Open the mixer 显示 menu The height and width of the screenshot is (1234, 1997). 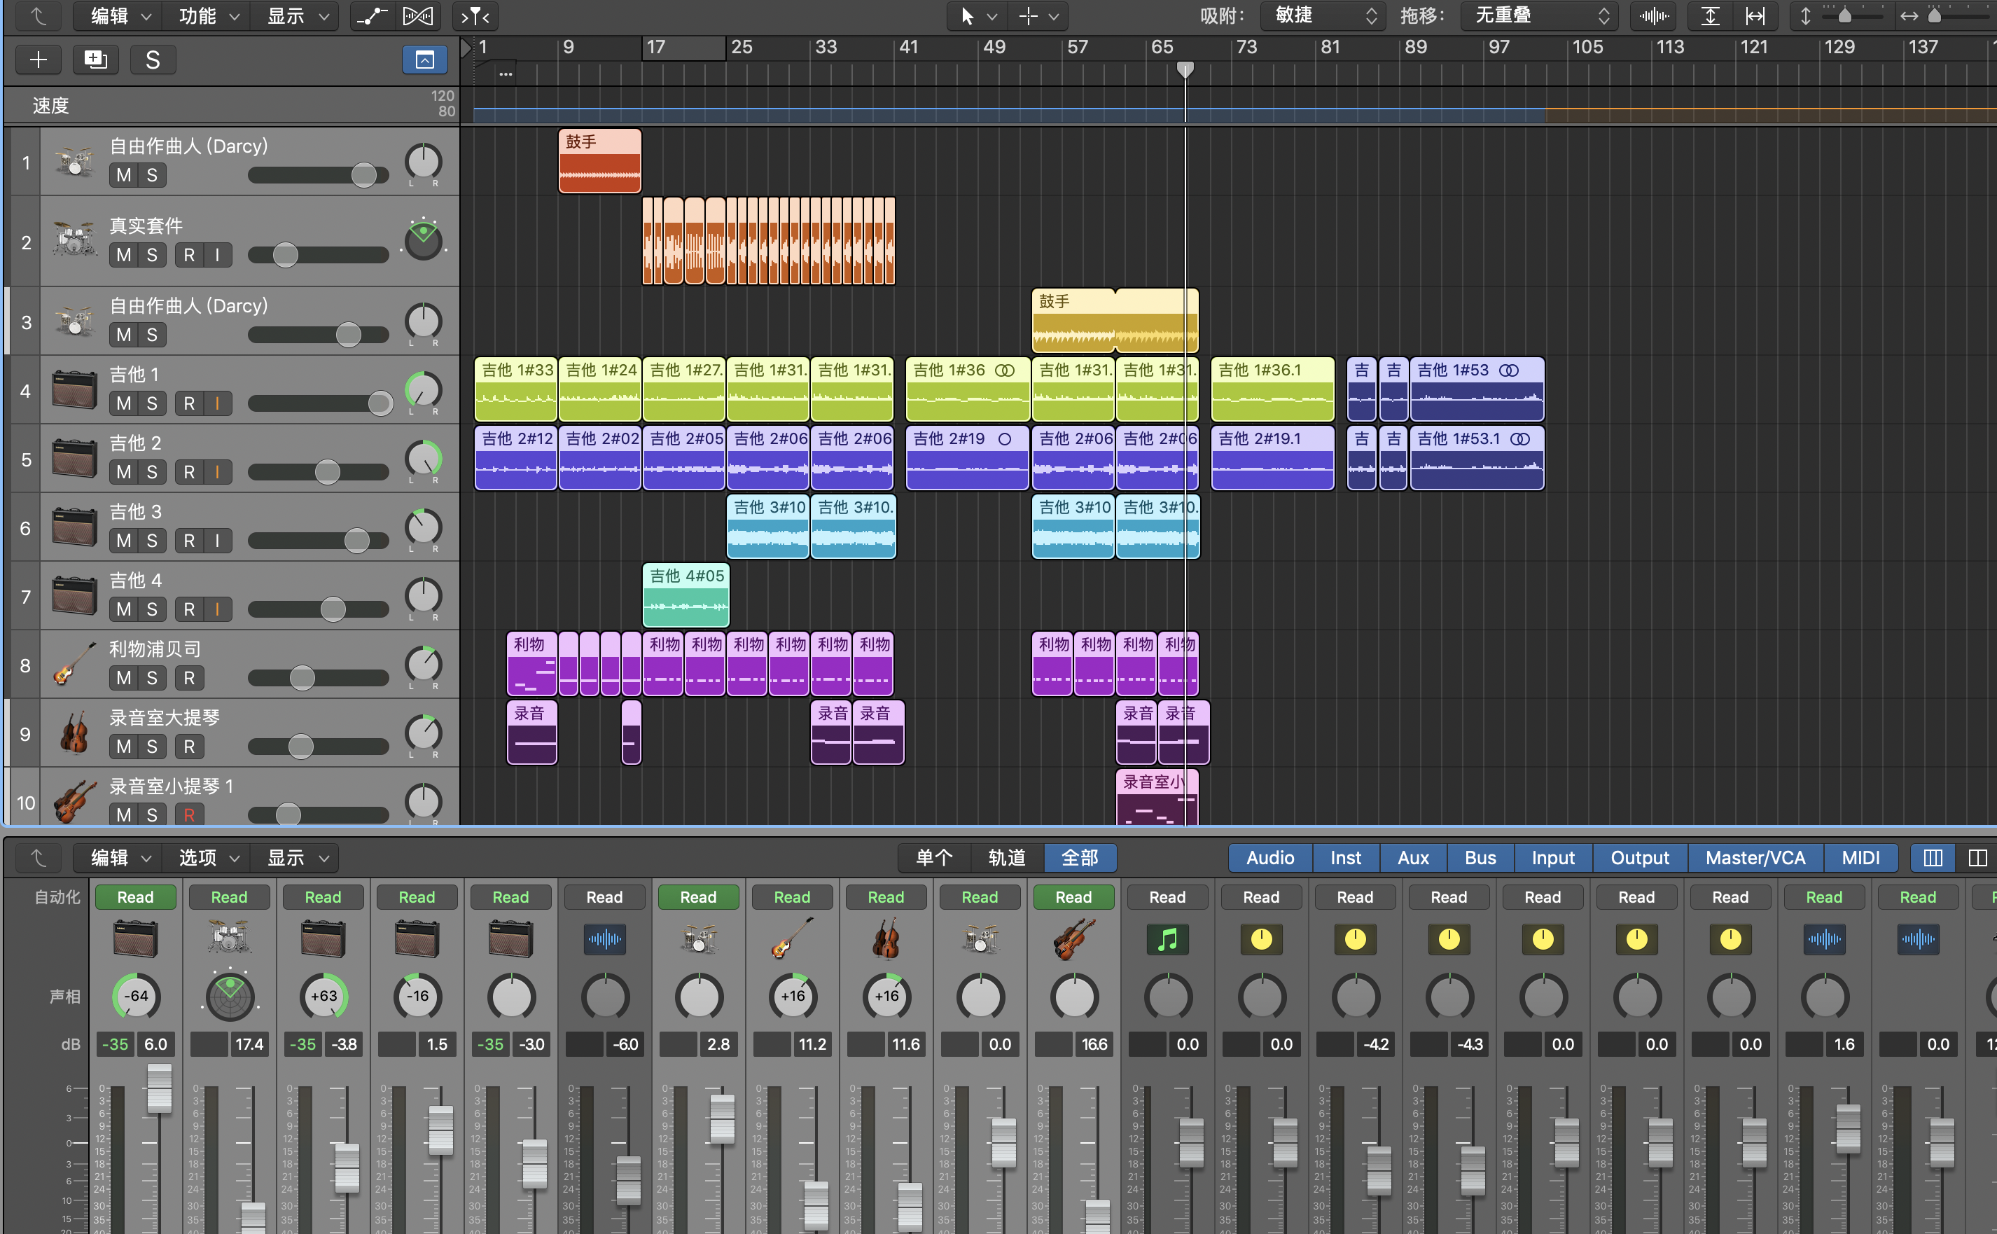(295, 858)
